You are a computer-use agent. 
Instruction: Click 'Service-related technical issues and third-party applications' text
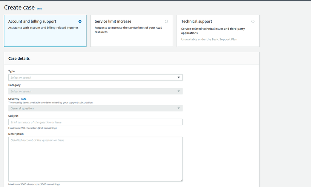213,31
